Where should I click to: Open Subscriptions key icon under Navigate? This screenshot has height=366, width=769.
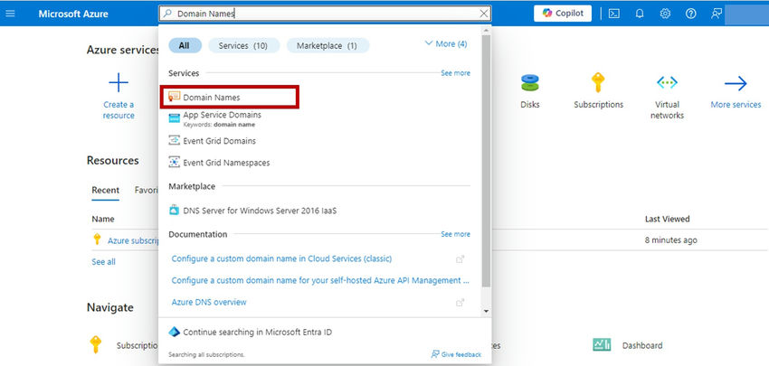(96, 344)
